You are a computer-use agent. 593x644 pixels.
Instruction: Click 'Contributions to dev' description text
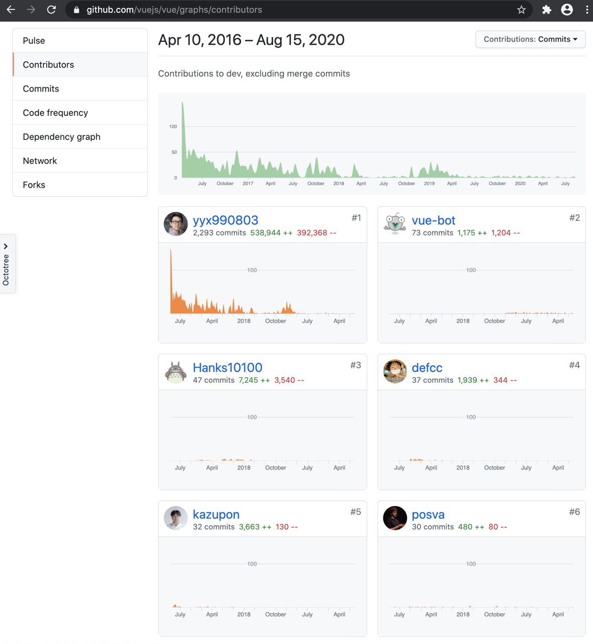click(x=254, y=73)
